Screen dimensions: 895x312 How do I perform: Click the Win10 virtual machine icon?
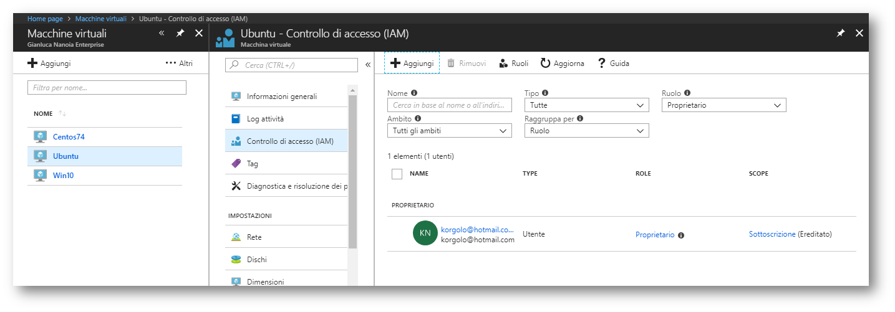pyautogui.click(x=41, y=175)
